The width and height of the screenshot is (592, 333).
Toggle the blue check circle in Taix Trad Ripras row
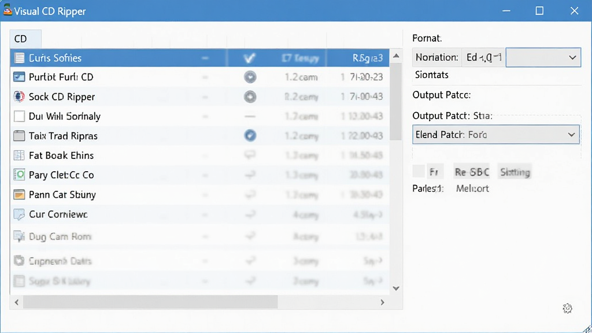coord(250,135)
